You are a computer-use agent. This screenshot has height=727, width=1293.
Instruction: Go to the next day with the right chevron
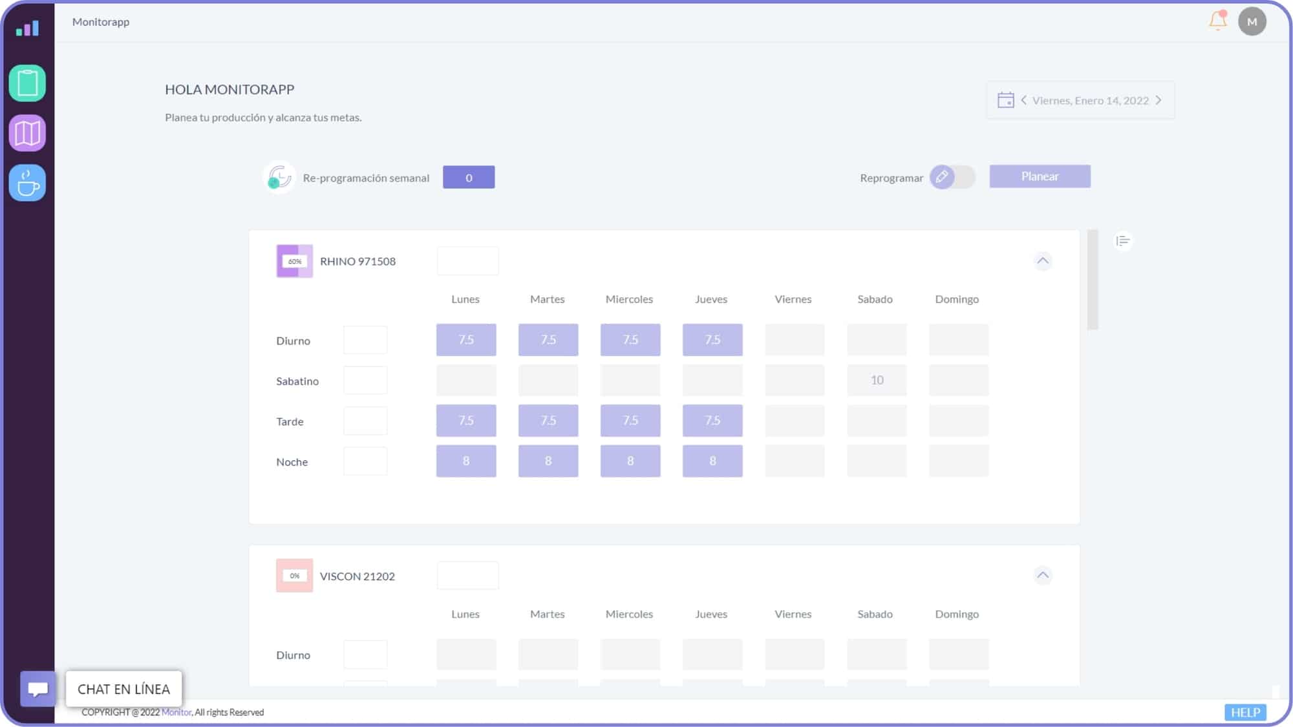click(x=1159, y=100)
